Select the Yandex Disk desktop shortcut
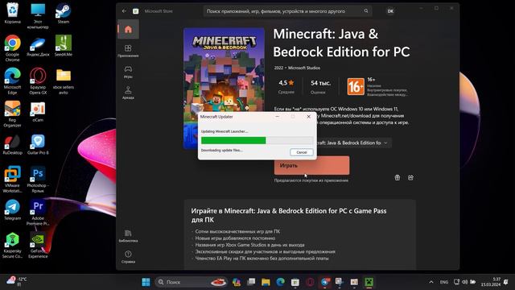This screenshot has width=515, height=290. 38,46
